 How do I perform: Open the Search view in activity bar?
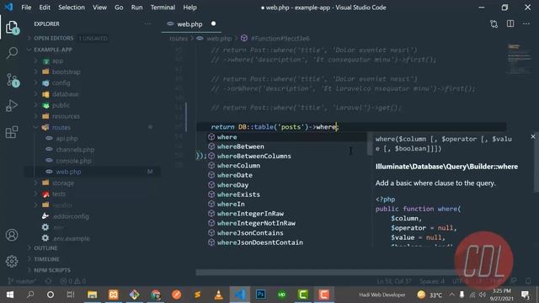(12, 53)
